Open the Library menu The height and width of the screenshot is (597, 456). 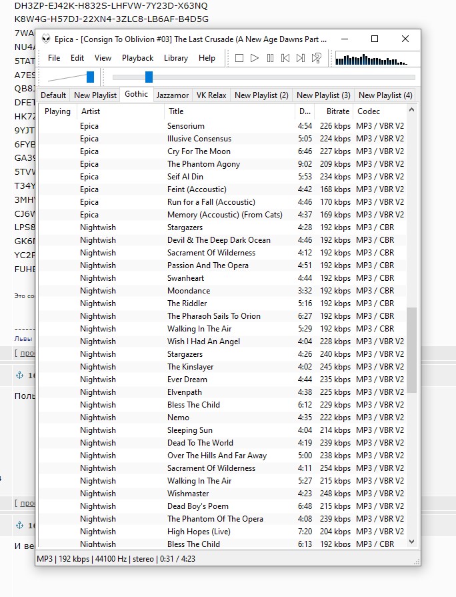[x=176, y=58]
